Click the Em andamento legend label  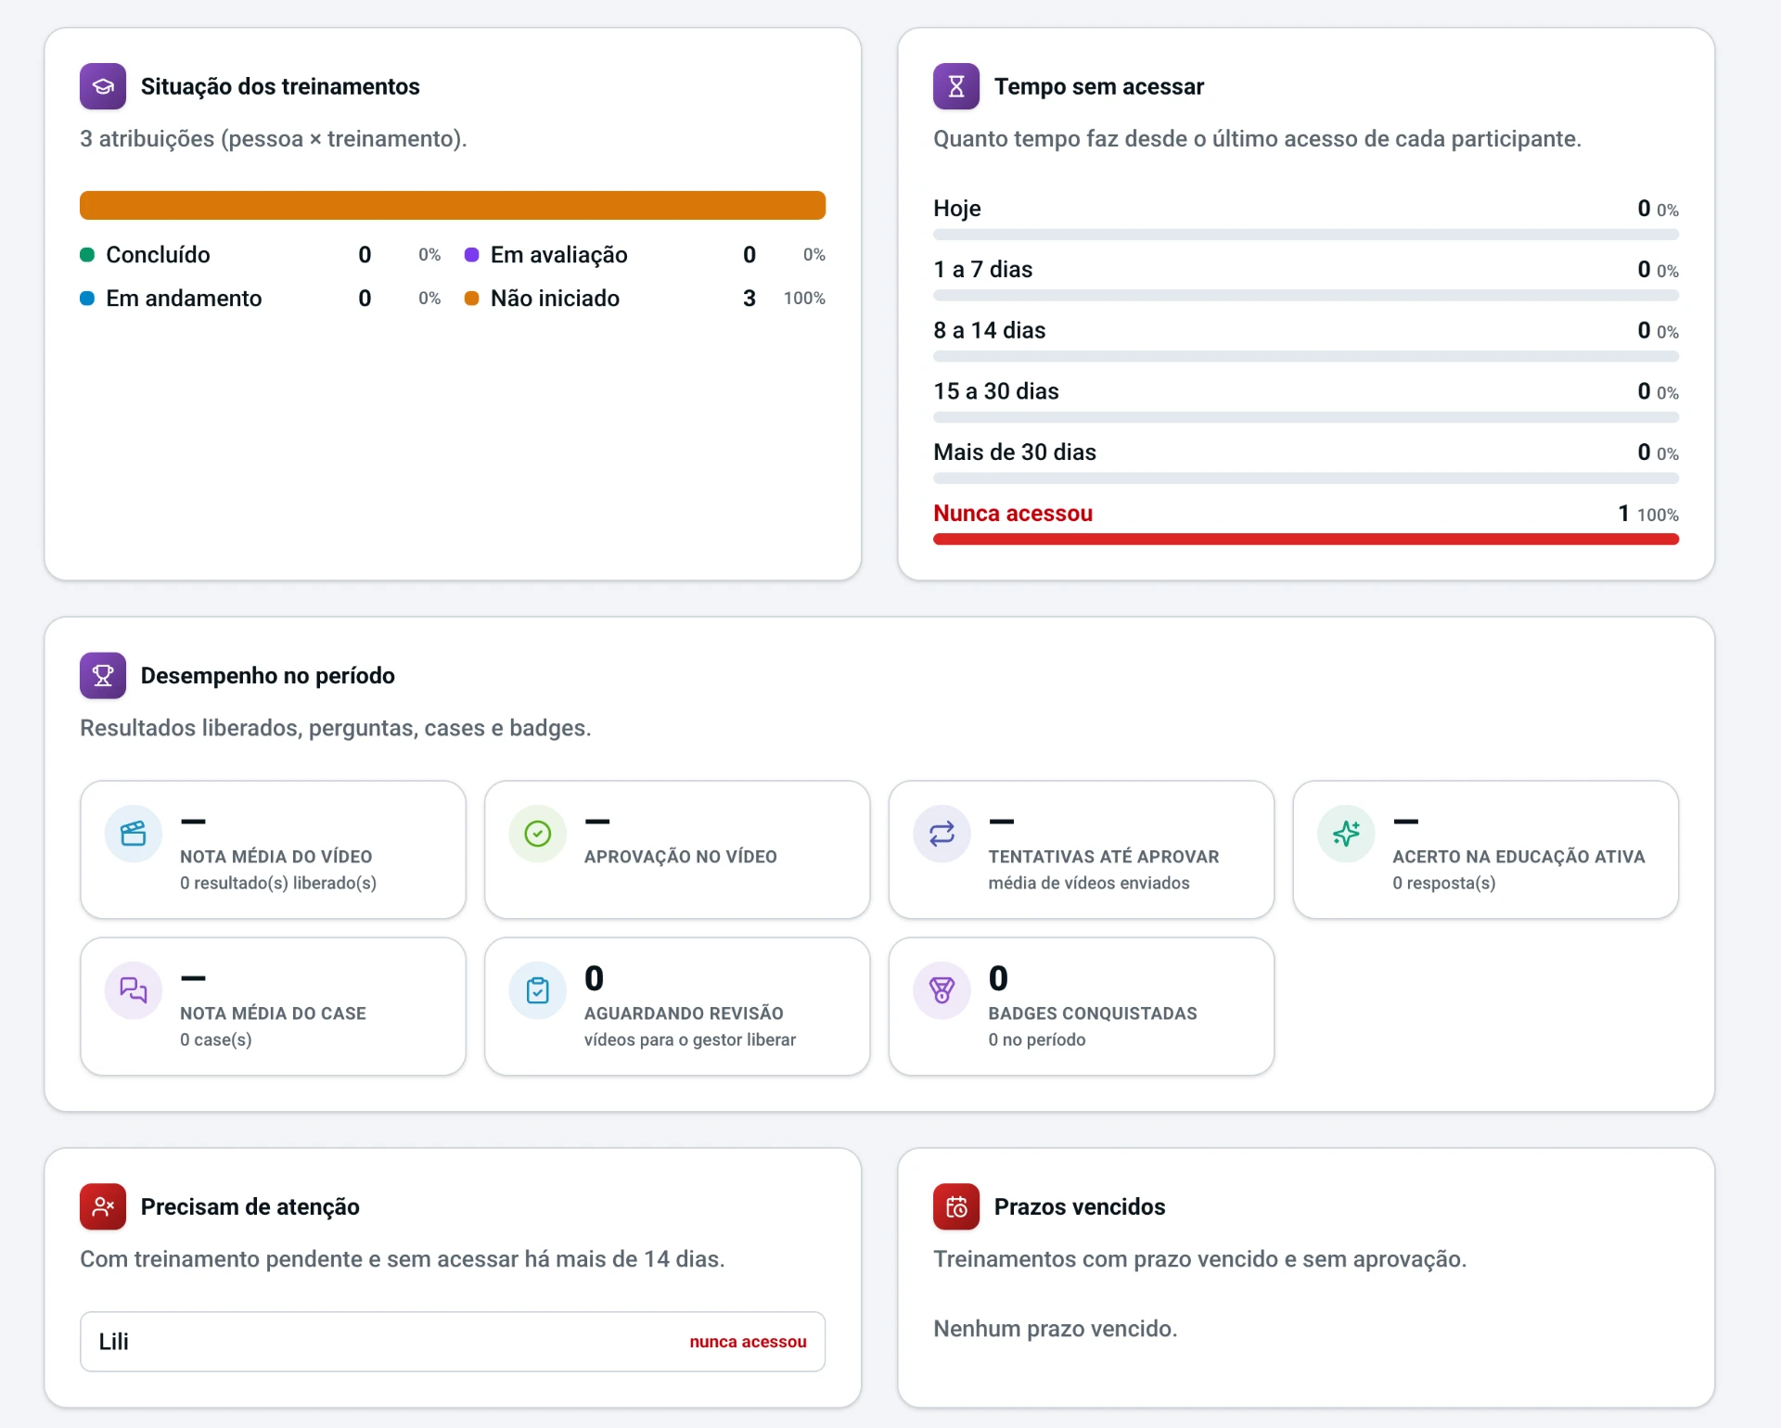coord(184,299)
